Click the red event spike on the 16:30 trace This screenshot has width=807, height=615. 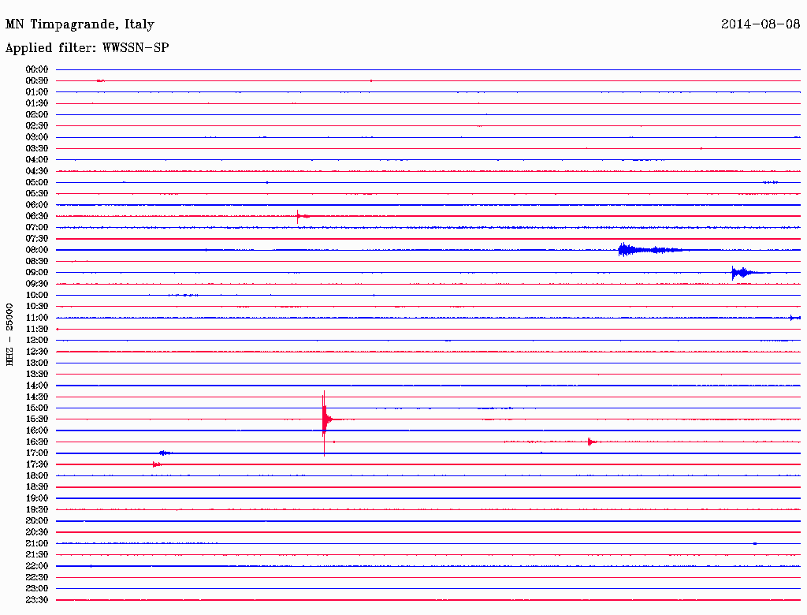(592, 442)
